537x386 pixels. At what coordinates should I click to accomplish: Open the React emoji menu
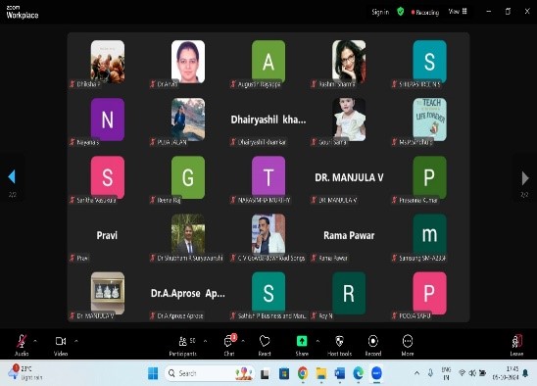coord(265,345)
